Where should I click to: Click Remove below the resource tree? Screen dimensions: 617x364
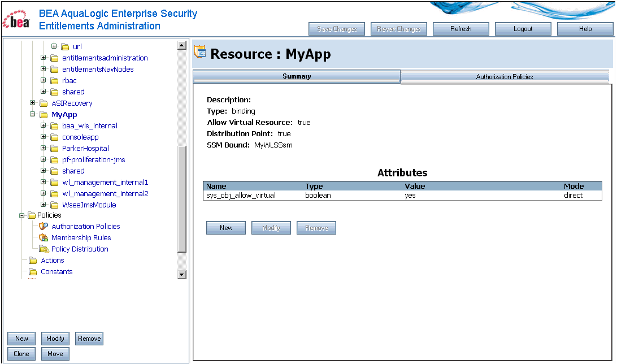tap(89, 339)
